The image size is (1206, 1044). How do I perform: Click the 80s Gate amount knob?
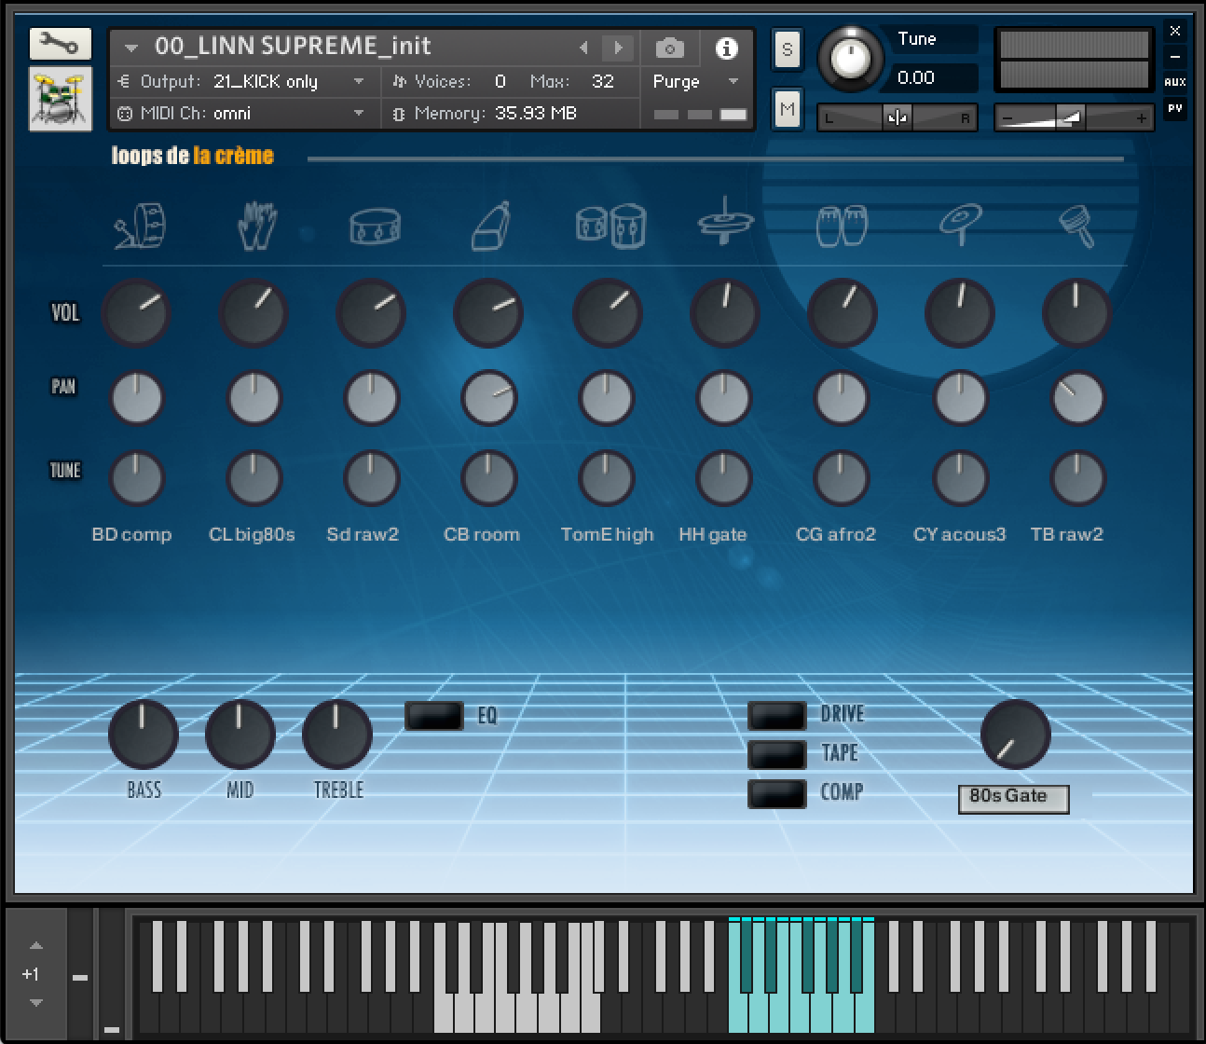coord(1016,735)
